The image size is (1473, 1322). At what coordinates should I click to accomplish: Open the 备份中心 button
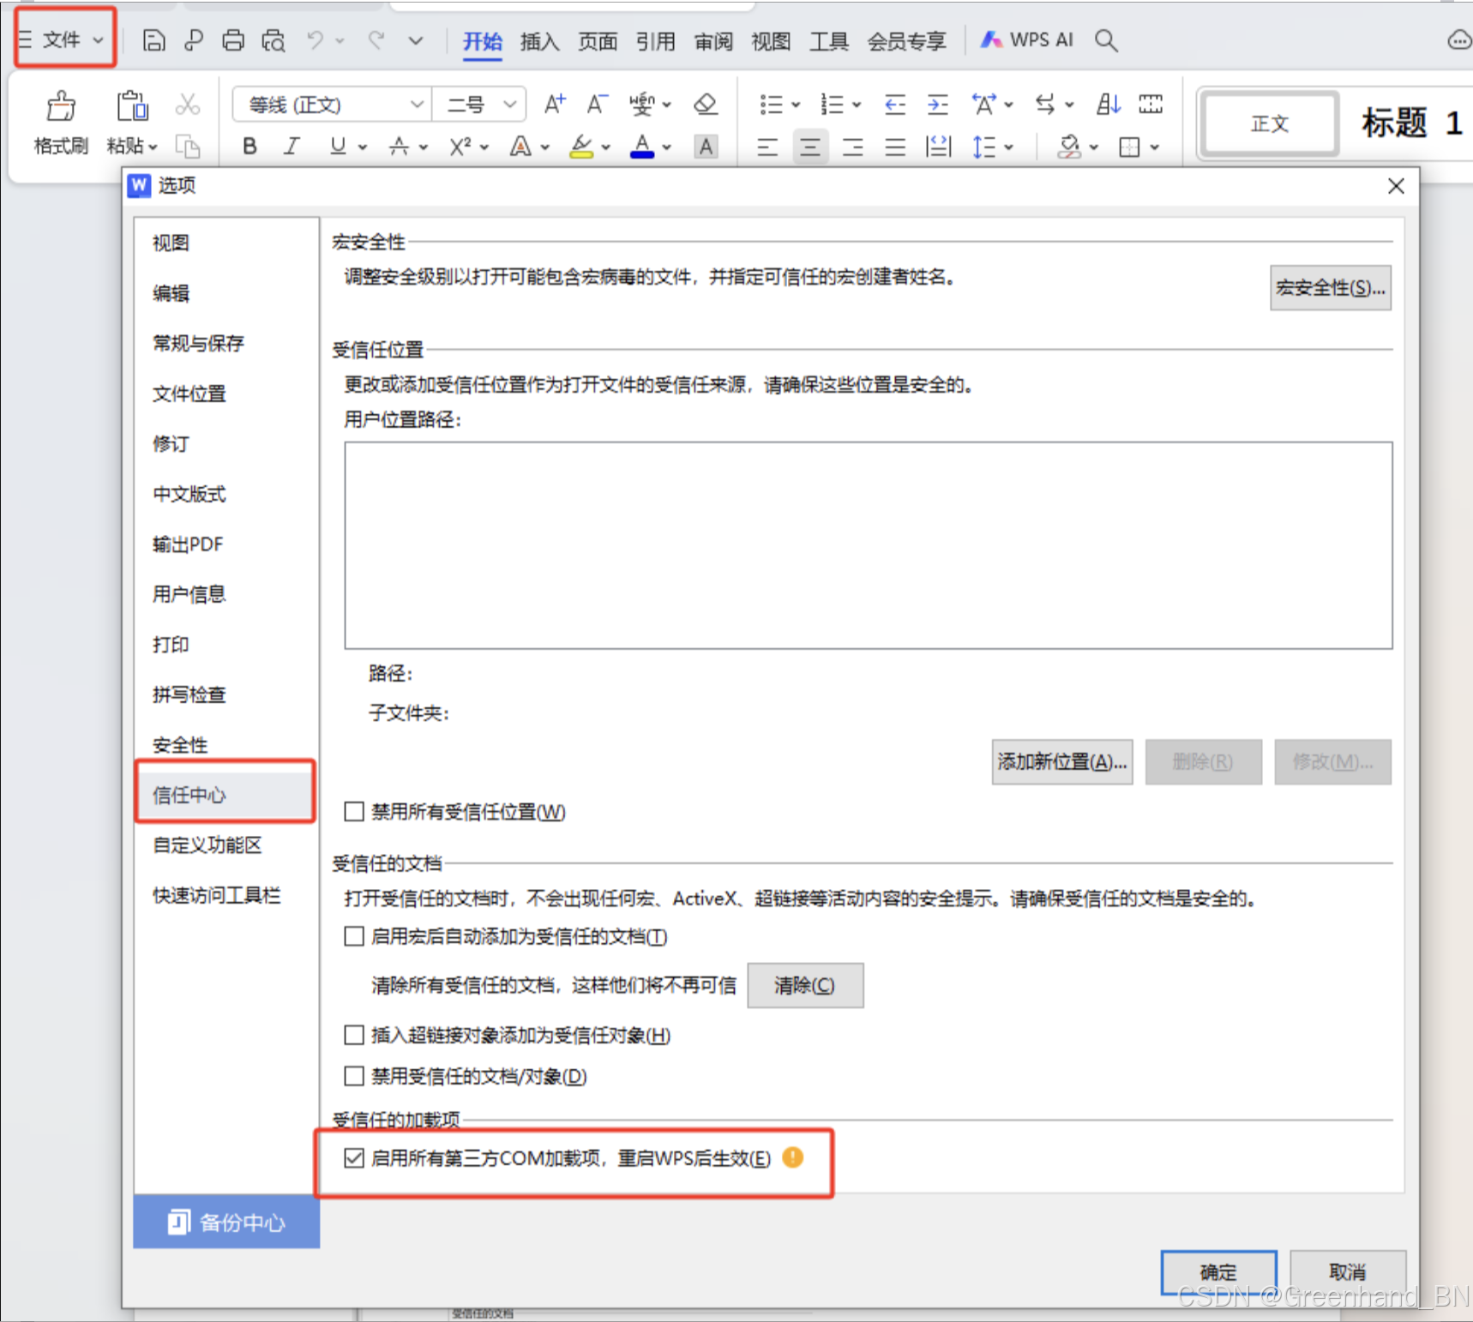(226, 1222)
